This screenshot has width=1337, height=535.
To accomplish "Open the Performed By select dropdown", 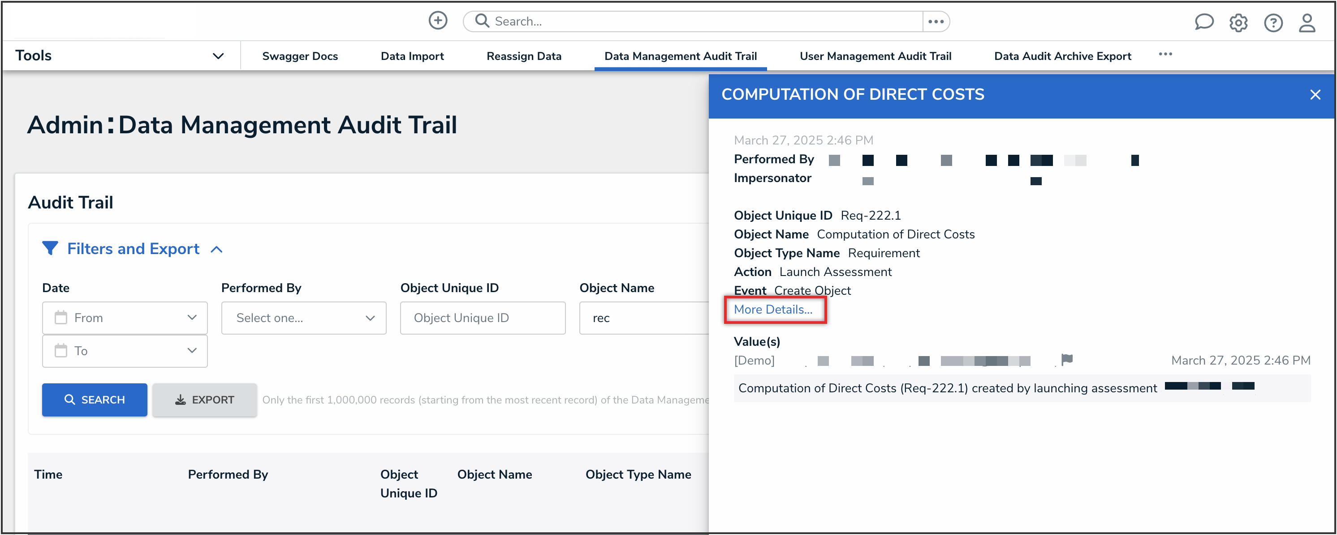I will (x=304, y=318).
